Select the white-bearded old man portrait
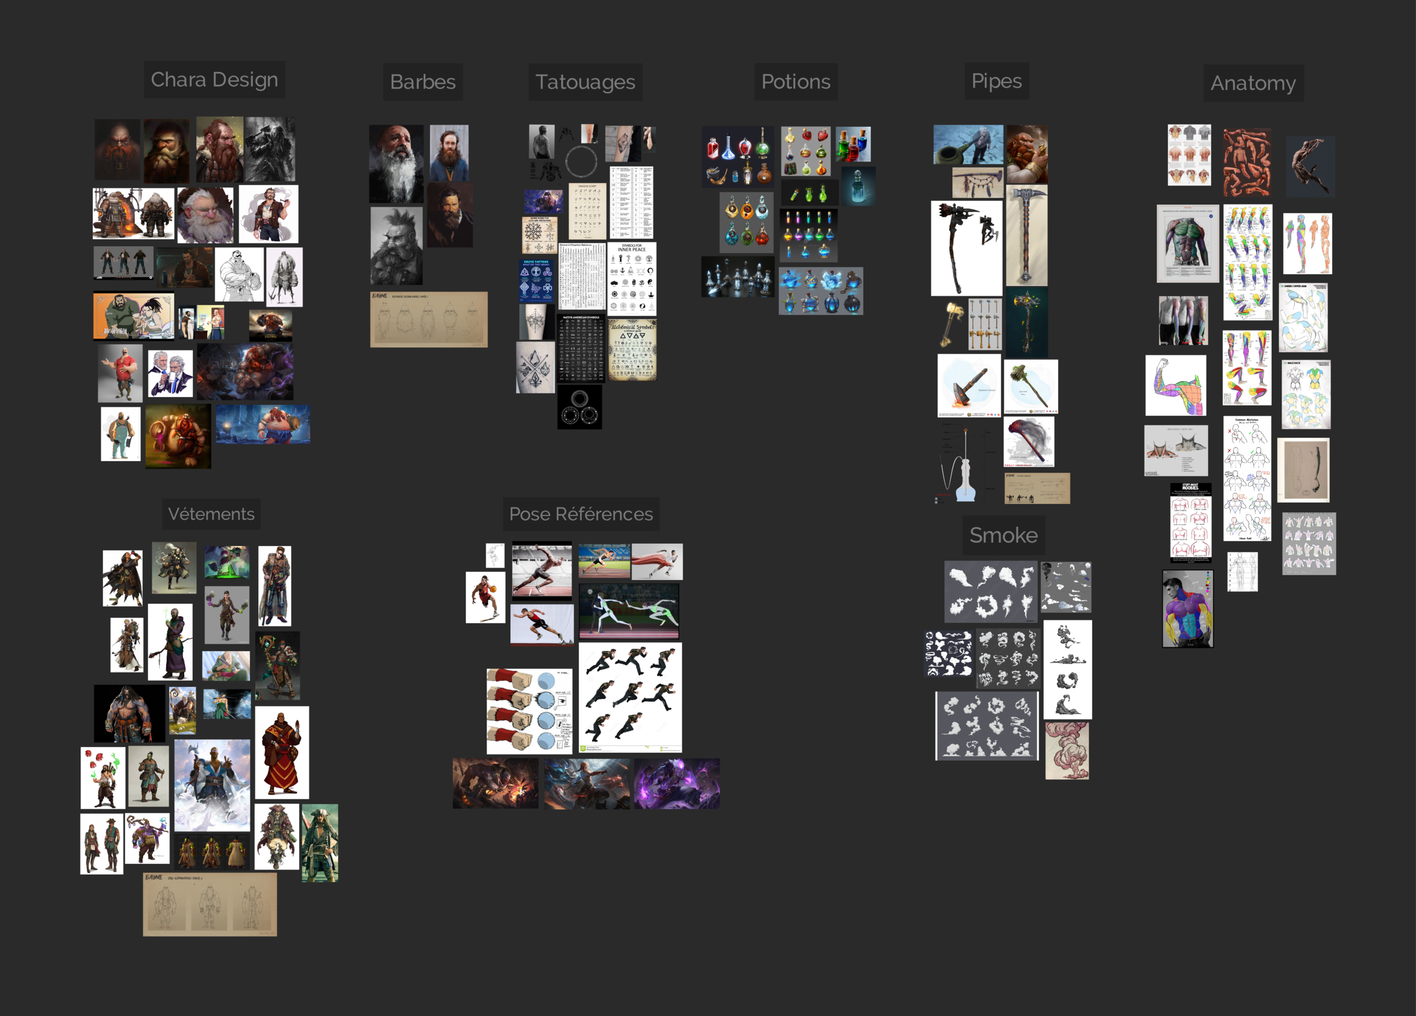Image resolution: width=1416 pixels, height=1016 pixels. coord(396,164)
